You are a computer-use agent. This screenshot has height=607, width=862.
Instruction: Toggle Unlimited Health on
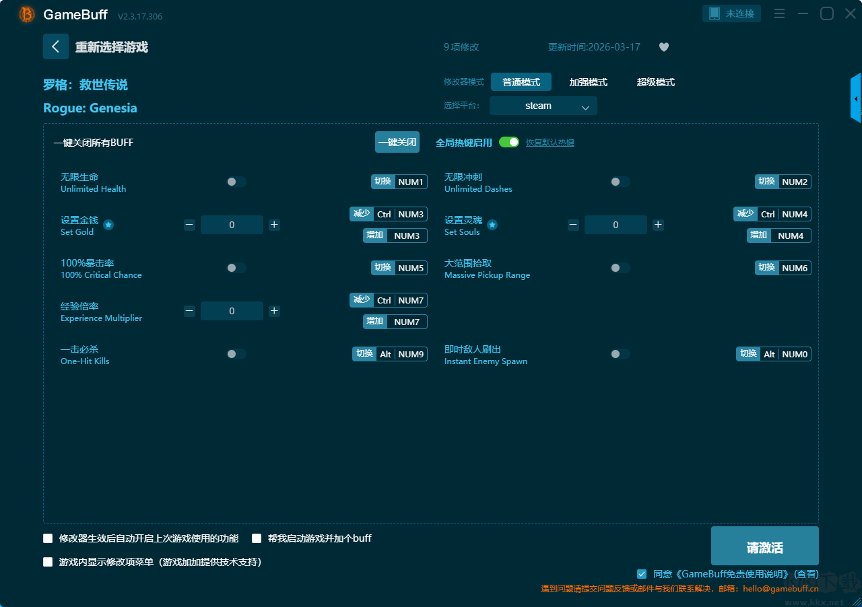point(236,182)
